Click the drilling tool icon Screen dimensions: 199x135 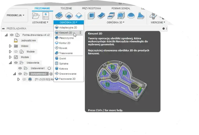(x=153, y=16)
